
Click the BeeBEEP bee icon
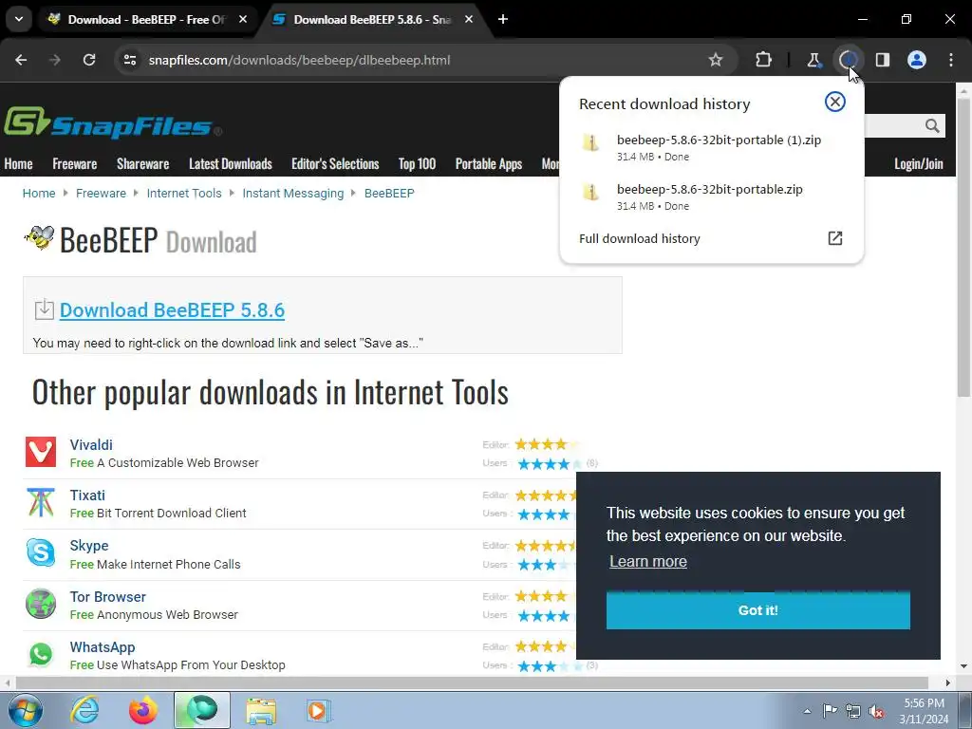pyautogui.click(x=39, y=238)
